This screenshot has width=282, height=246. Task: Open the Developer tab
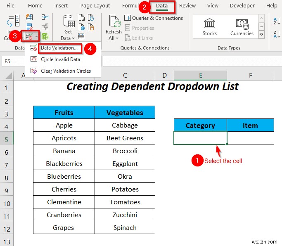click(x=242, y=6)
